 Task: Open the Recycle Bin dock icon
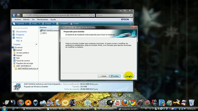click(x=192, y=103)
